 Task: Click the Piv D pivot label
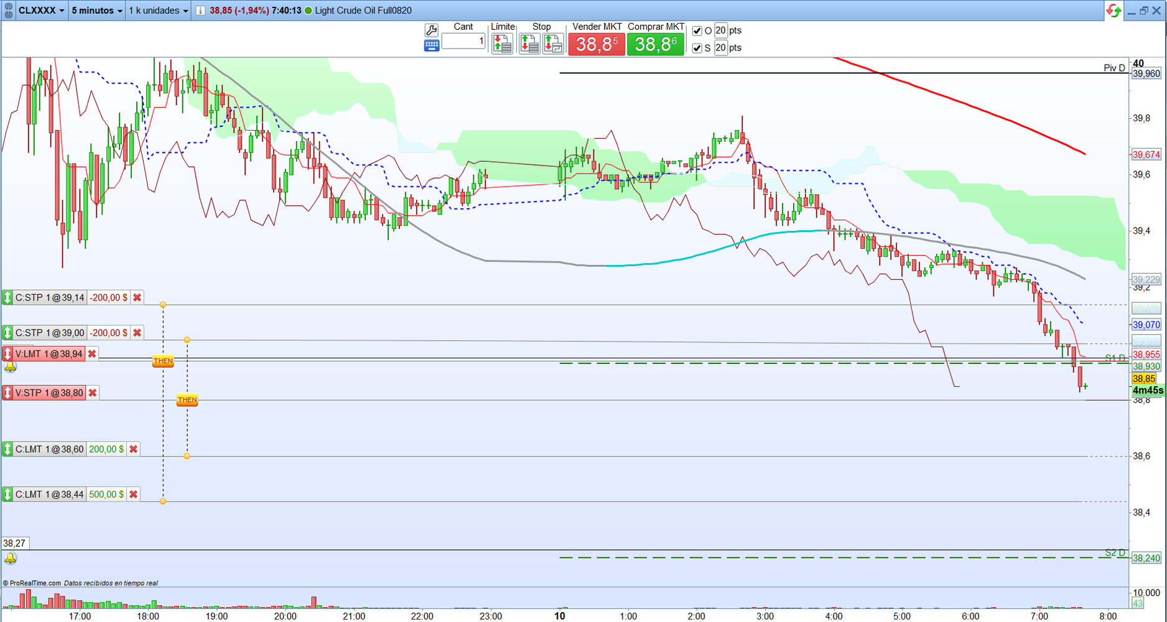pos(1115,68)
